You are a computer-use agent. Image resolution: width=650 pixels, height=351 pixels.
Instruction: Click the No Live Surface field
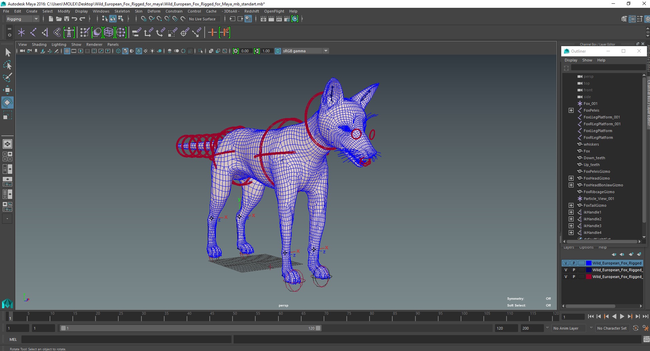(204, 19)
